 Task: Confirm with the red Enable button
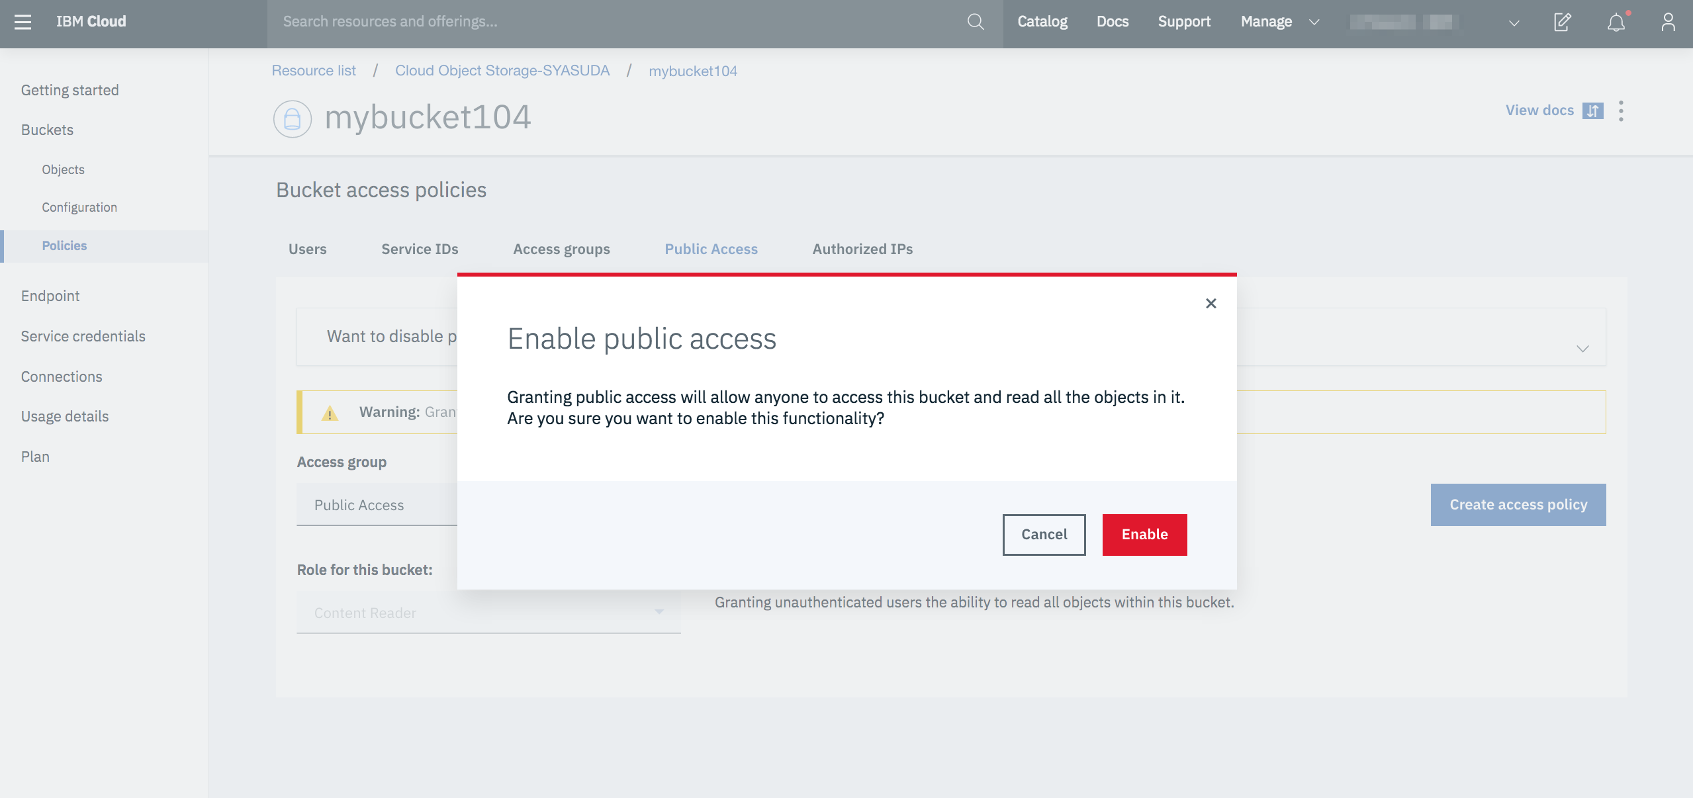tap(1144, 535)
